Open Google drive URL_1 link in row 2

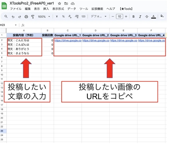coord(68,41)
